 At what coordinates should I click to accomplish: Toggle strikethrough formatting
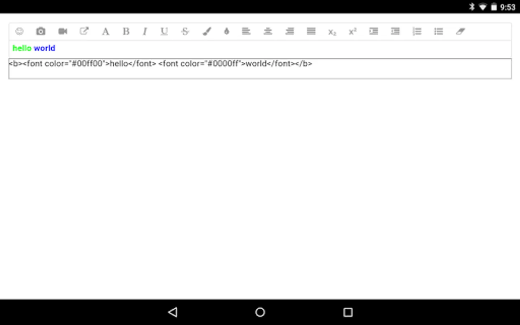coord(185,31)
